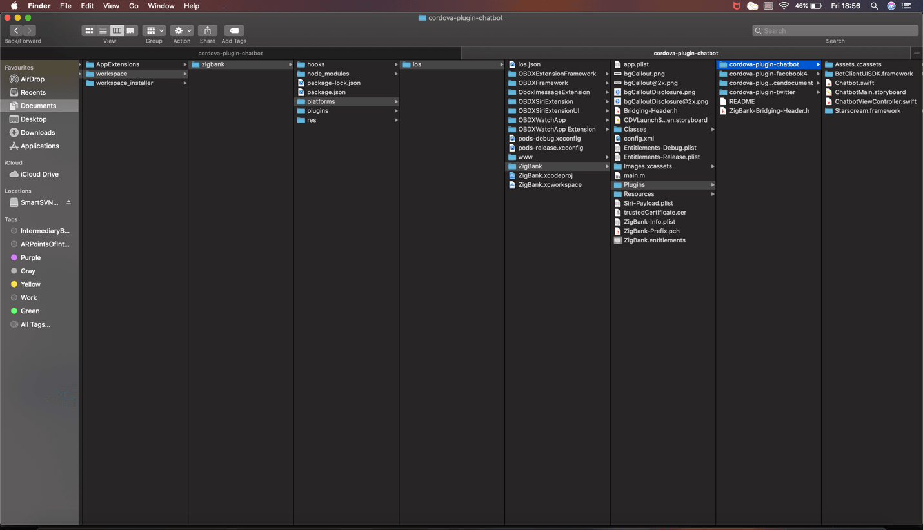Filter by the Purple tag

[x=30, y=258]
